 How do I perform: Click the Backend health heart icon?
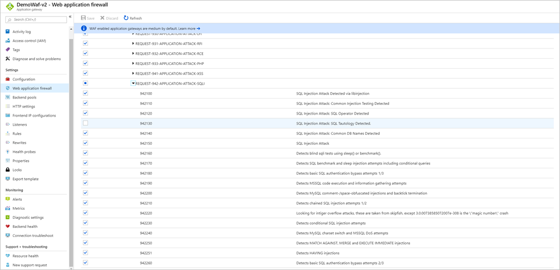tap(7, 226)
